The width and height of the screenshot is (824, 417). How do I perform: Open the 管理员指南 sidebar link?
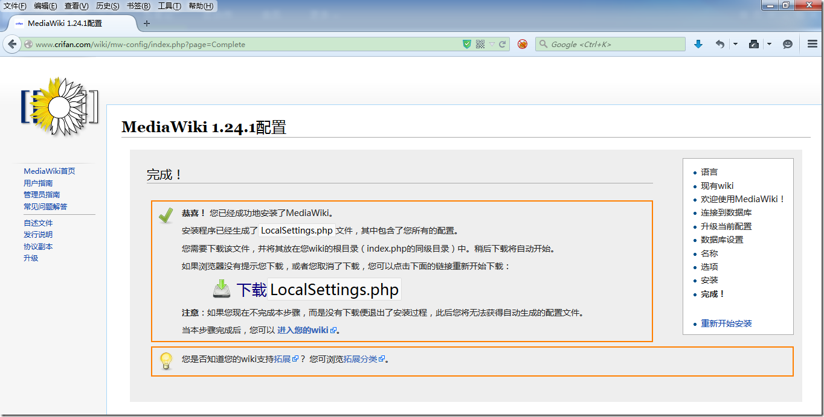click(42, 195)
